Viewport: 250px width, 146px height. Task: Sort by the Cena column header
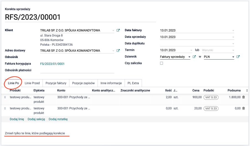196,90
